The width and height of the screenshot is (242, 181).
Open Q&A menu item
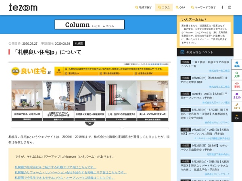click(x=181, y=7)
